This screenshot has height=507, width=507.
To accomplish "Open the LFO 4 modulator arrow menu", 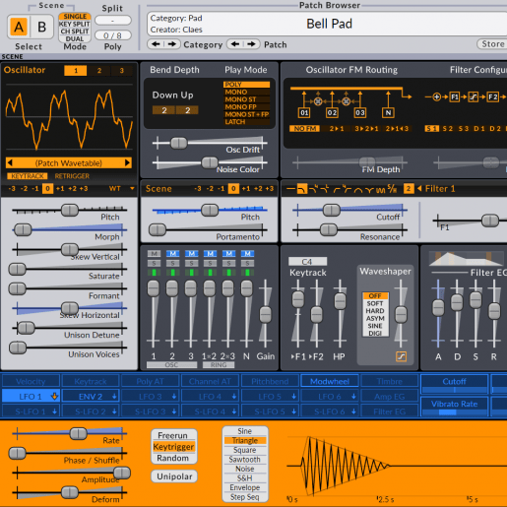I will tap(234, 397).
